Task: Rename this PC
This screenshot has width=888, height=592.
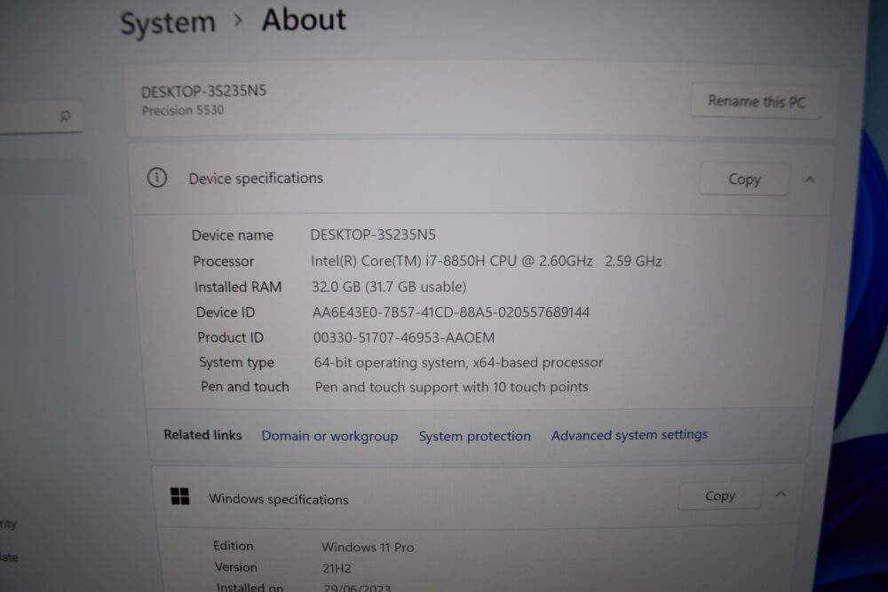Action: [756, 101]
